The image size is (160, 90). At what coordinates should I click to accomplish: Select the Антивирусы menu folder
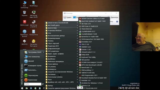[x=62, y=69]
